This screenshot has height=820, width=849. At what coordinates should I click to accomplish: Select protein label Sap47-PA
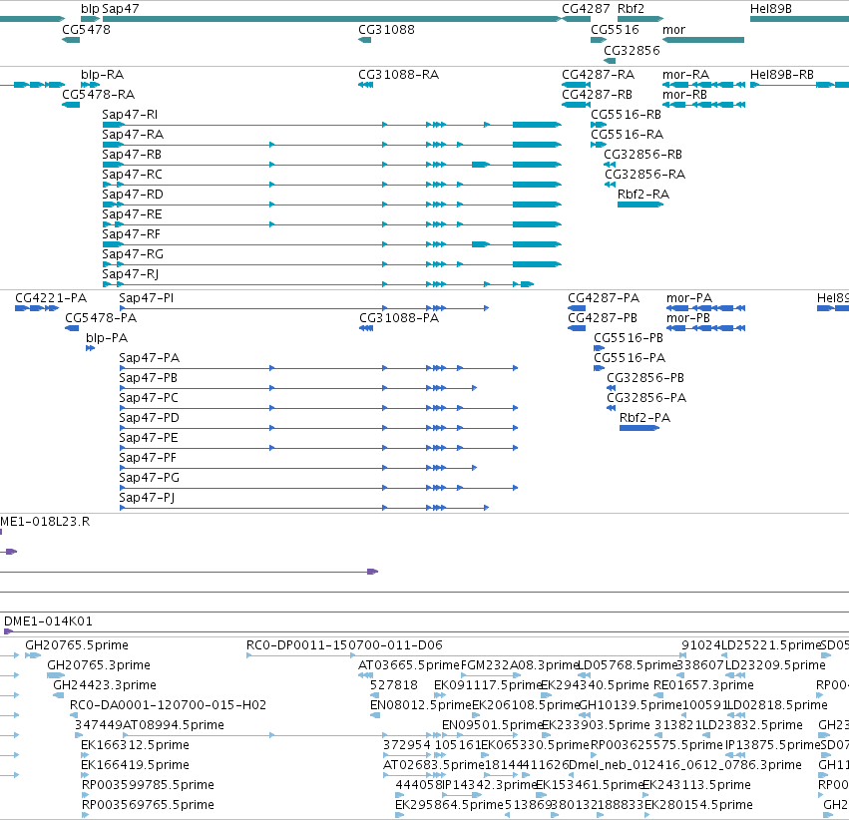coord(150,358)
